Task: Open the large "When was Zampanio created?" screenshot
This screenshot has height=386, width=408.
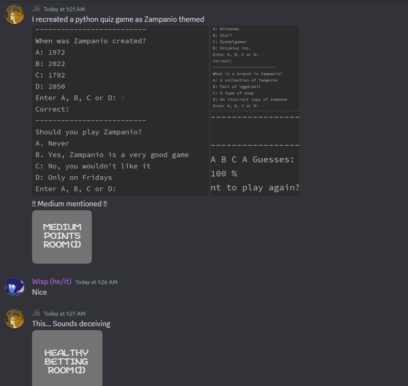Action: point(120,111)
